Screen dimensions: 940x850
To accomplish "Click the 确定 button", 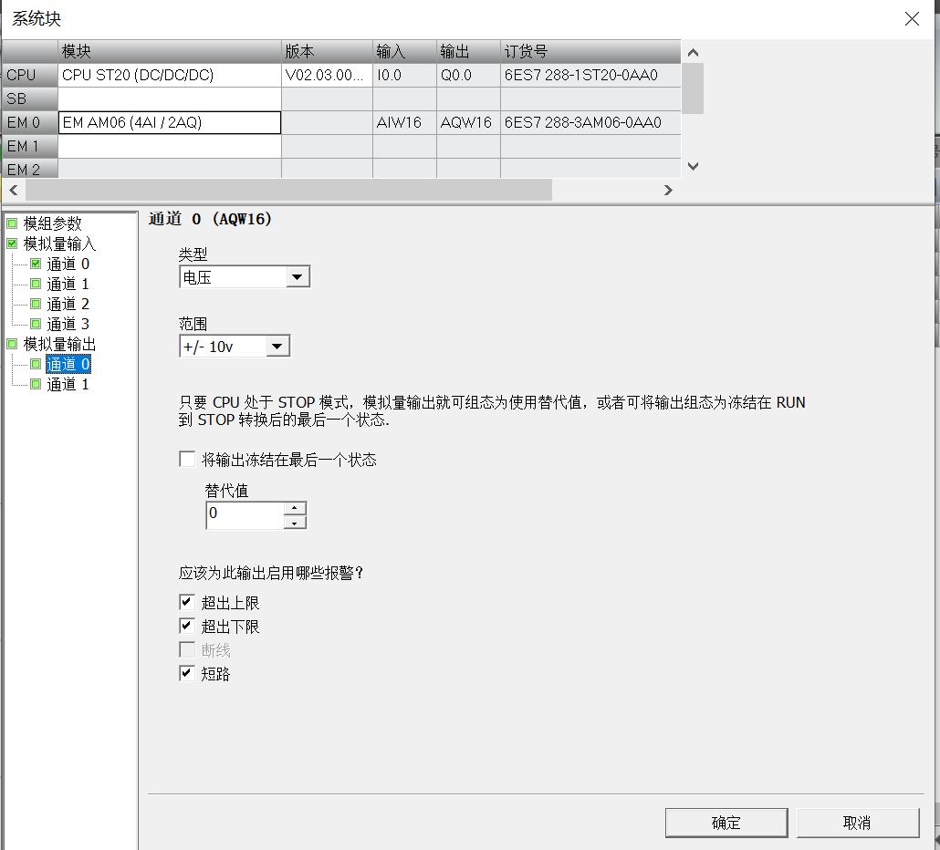I will click(x=726, y=822).
